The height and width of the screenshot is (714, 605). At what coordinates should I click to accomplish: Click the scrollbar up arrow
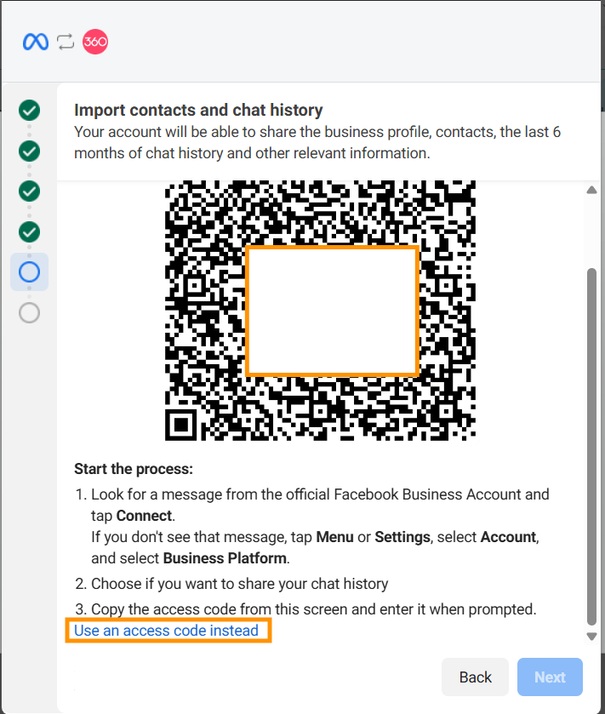[591, 190]
